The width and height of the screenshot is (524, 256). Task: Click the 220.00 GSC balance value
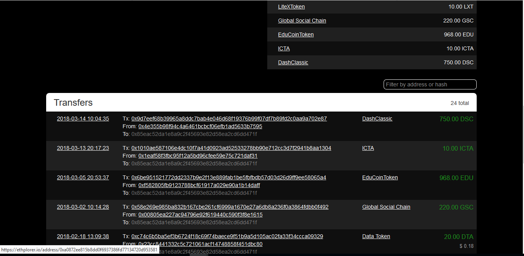click(458, 21)
